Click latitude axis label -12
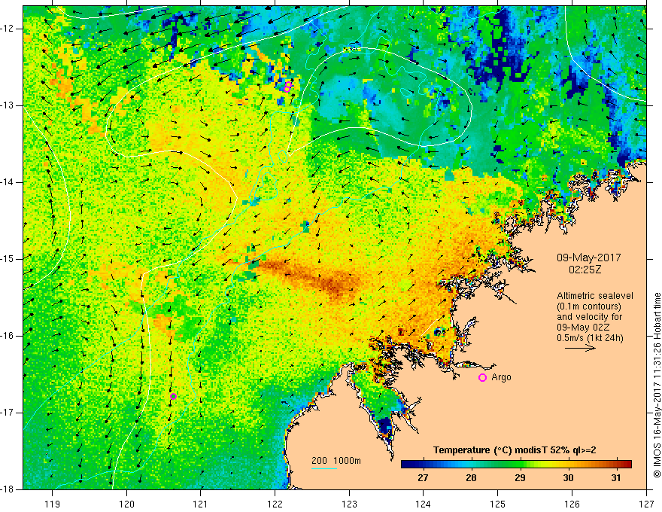The width and height of the screenshot is (662, 512). (x=8, y=29)
